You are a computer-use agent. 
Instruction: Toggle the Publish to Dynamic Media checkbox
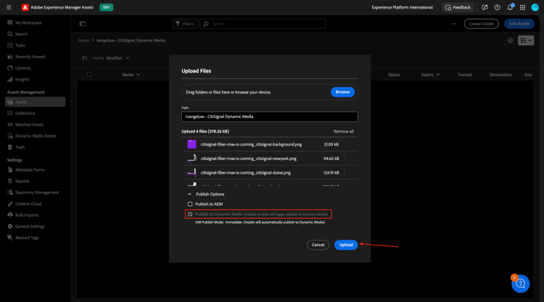[x=190, y=214]
